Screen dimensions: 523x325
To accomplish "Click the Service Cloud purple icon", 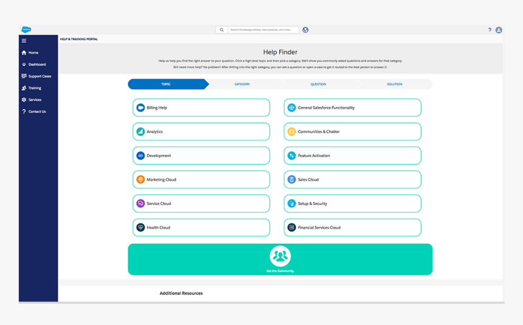I will tap(140, 204).
